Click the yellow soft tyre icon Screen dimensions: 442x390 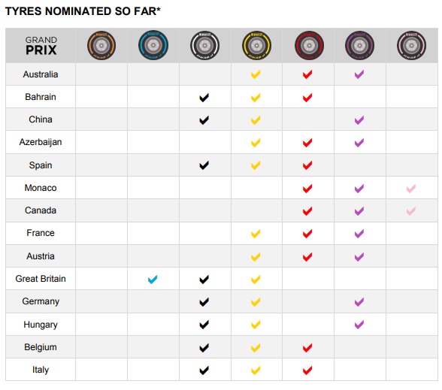click(256, 45)
